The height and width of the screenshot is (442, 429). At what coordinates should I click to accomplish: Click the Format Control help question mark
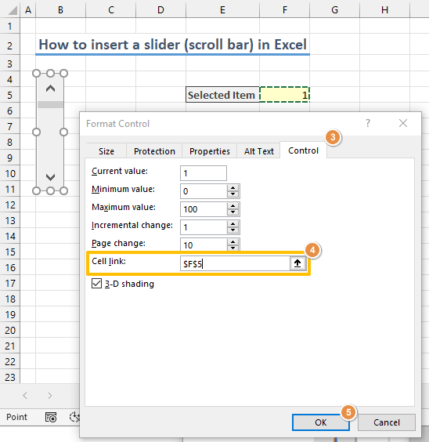(x=368, y=123)
